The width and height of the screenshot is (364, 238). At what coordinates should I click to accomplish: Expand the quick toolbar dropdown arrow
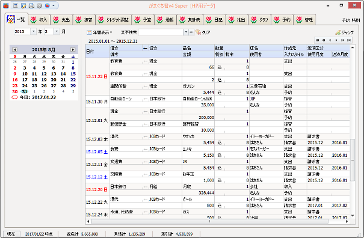point(54,5)
